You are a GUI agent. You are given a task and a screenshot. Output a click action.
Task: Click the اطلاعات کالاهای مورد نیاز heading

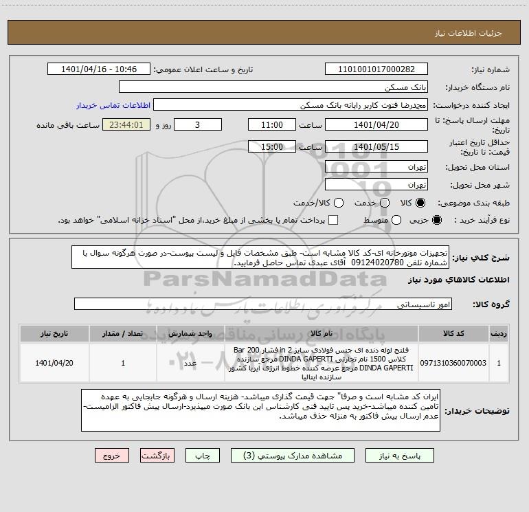(x=459, y=280)
